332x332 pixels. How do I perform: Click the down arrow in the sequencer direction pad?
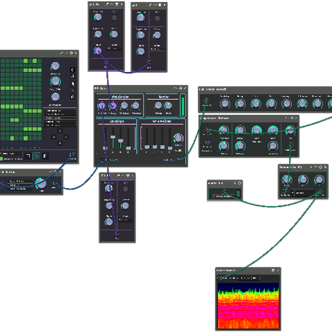point(60,143)
